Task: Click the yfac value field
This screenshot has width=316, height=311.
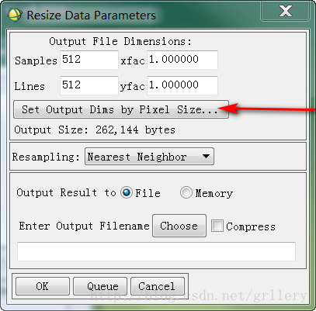Action: click(x=182, y=85)
